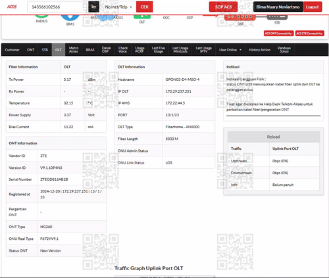Click the search number input field
Viewport: 329px width, 278px height.
(x=57, y=7)
